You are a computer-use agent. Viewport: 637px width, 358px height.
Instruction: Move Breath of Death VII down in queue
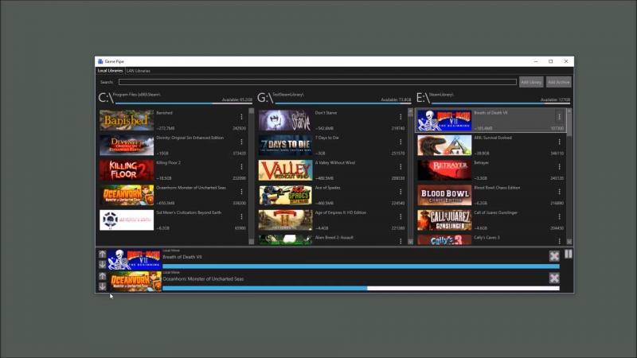point(103,265)
